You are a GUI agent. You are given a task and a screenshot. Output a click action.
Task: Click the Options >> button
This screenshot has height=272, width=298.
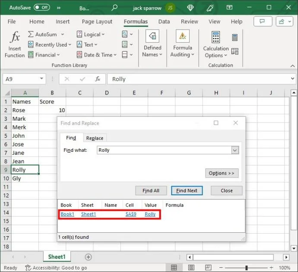pos(222,173)
